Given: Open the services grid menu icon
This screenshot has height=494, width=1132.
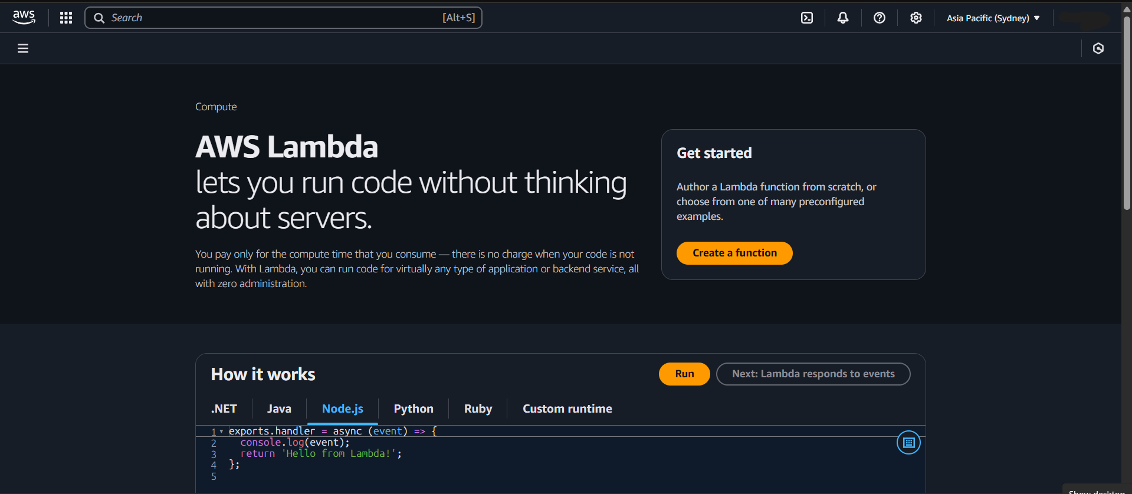Looking at the screenshot, I should [66, 18].
